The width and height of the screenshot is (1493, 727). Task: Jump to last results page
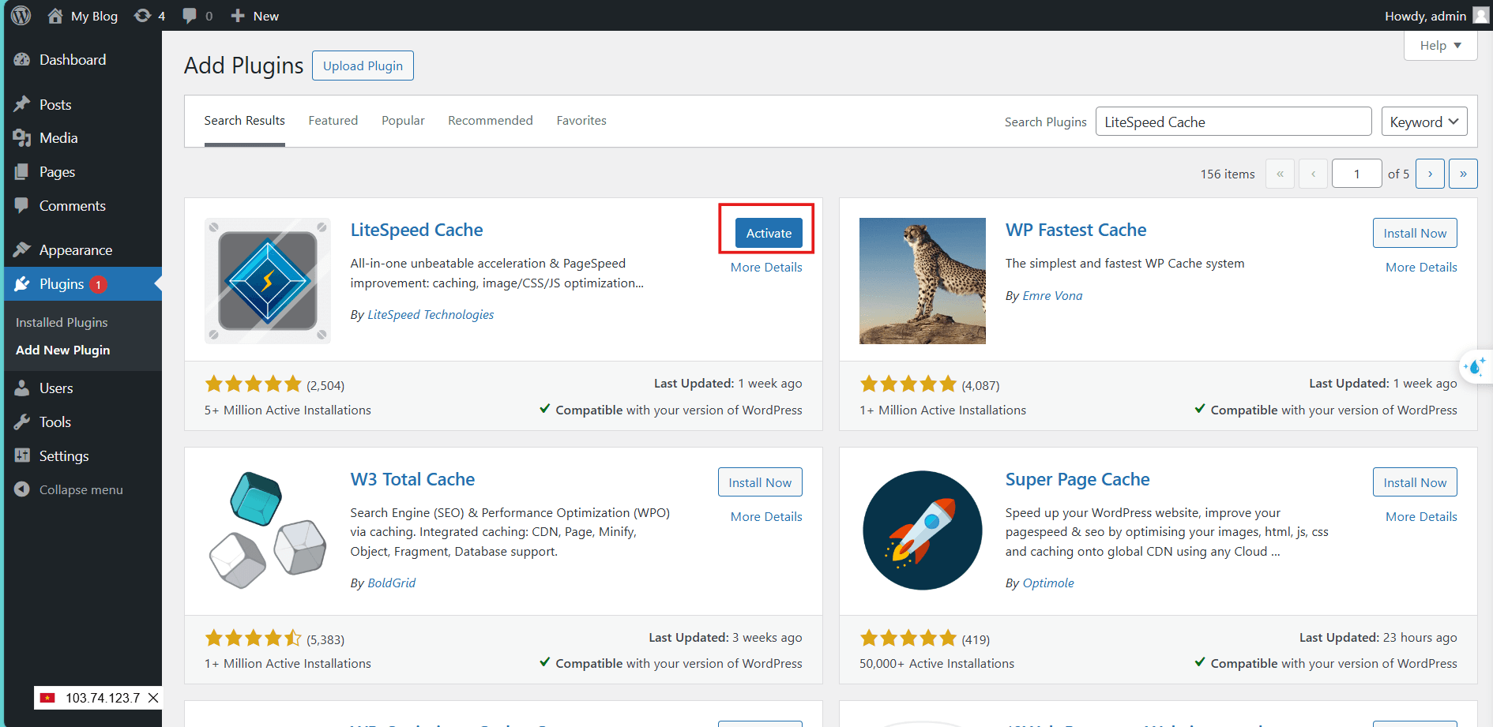click(x=1463, y=174)
